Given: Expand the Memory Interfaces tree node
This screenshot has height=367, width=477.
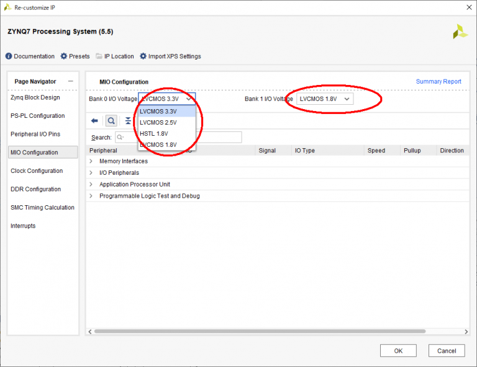Looking at the screenshot, I should (x=91, y=161).
